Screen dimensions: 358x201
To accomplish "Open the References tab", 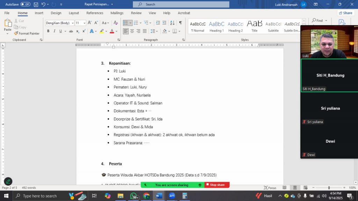I will click(95, 13).
